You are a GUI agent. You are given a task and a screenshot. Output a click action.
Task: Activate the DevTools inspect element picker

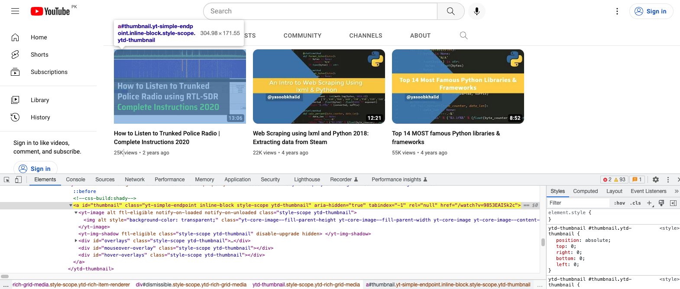click(x=7, y=180)
